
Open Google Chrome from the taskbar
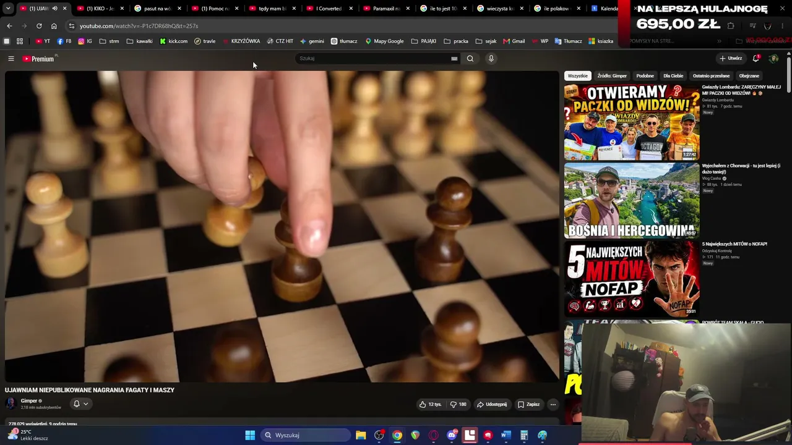(x=397, y=435)
